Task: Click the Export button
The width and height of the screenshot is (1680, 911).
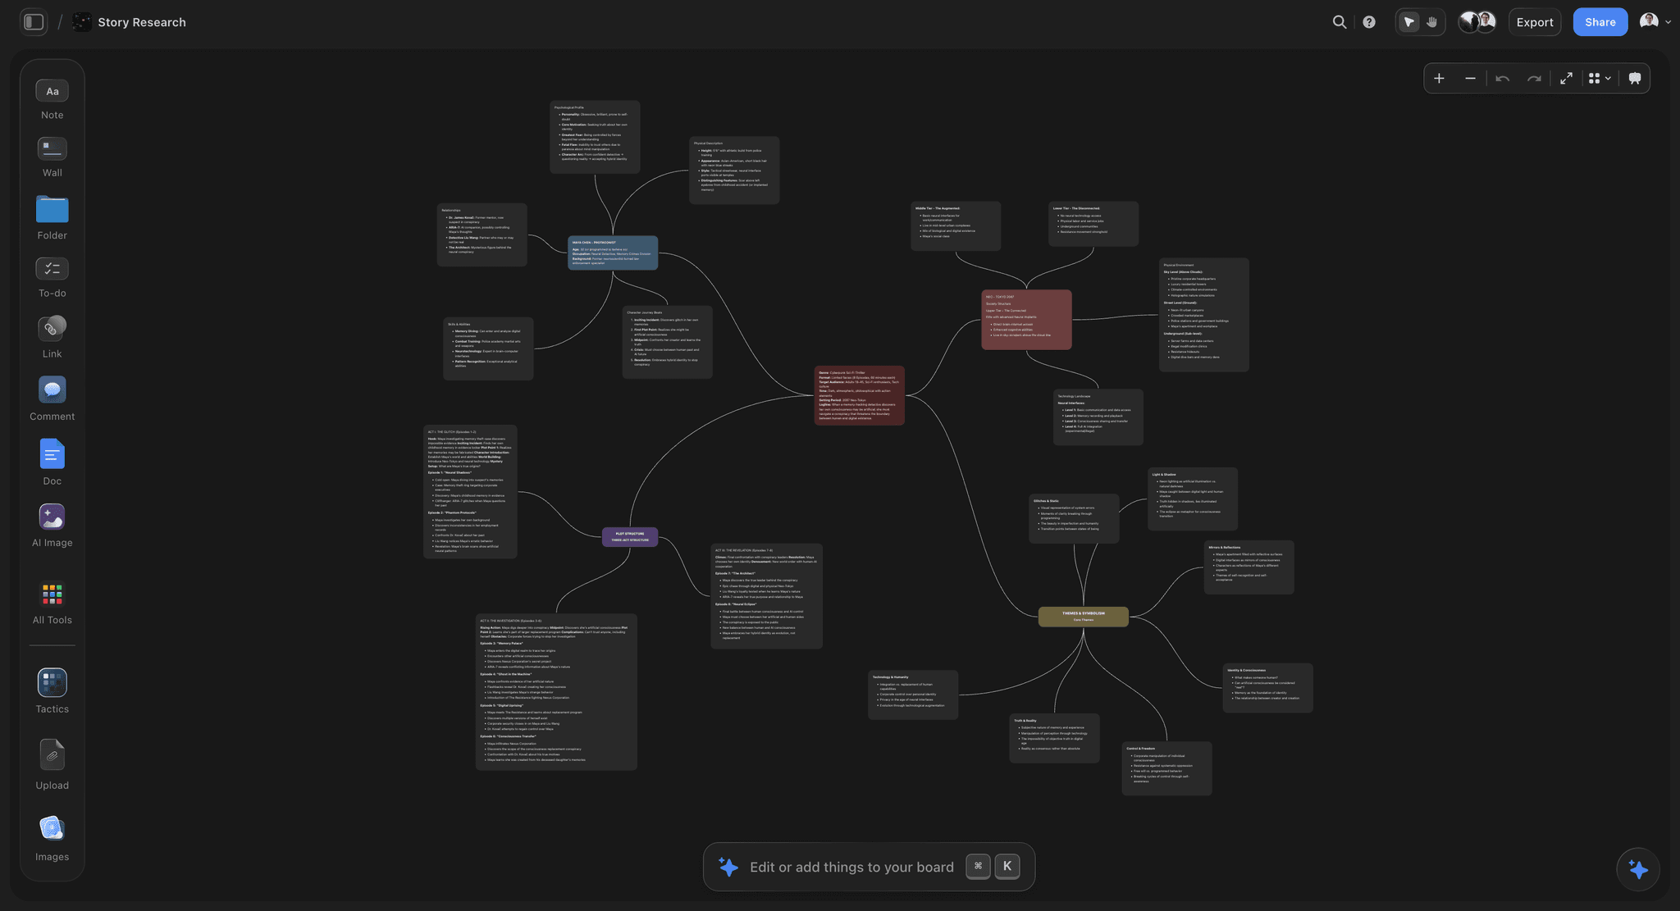Action: [1534, 22]
